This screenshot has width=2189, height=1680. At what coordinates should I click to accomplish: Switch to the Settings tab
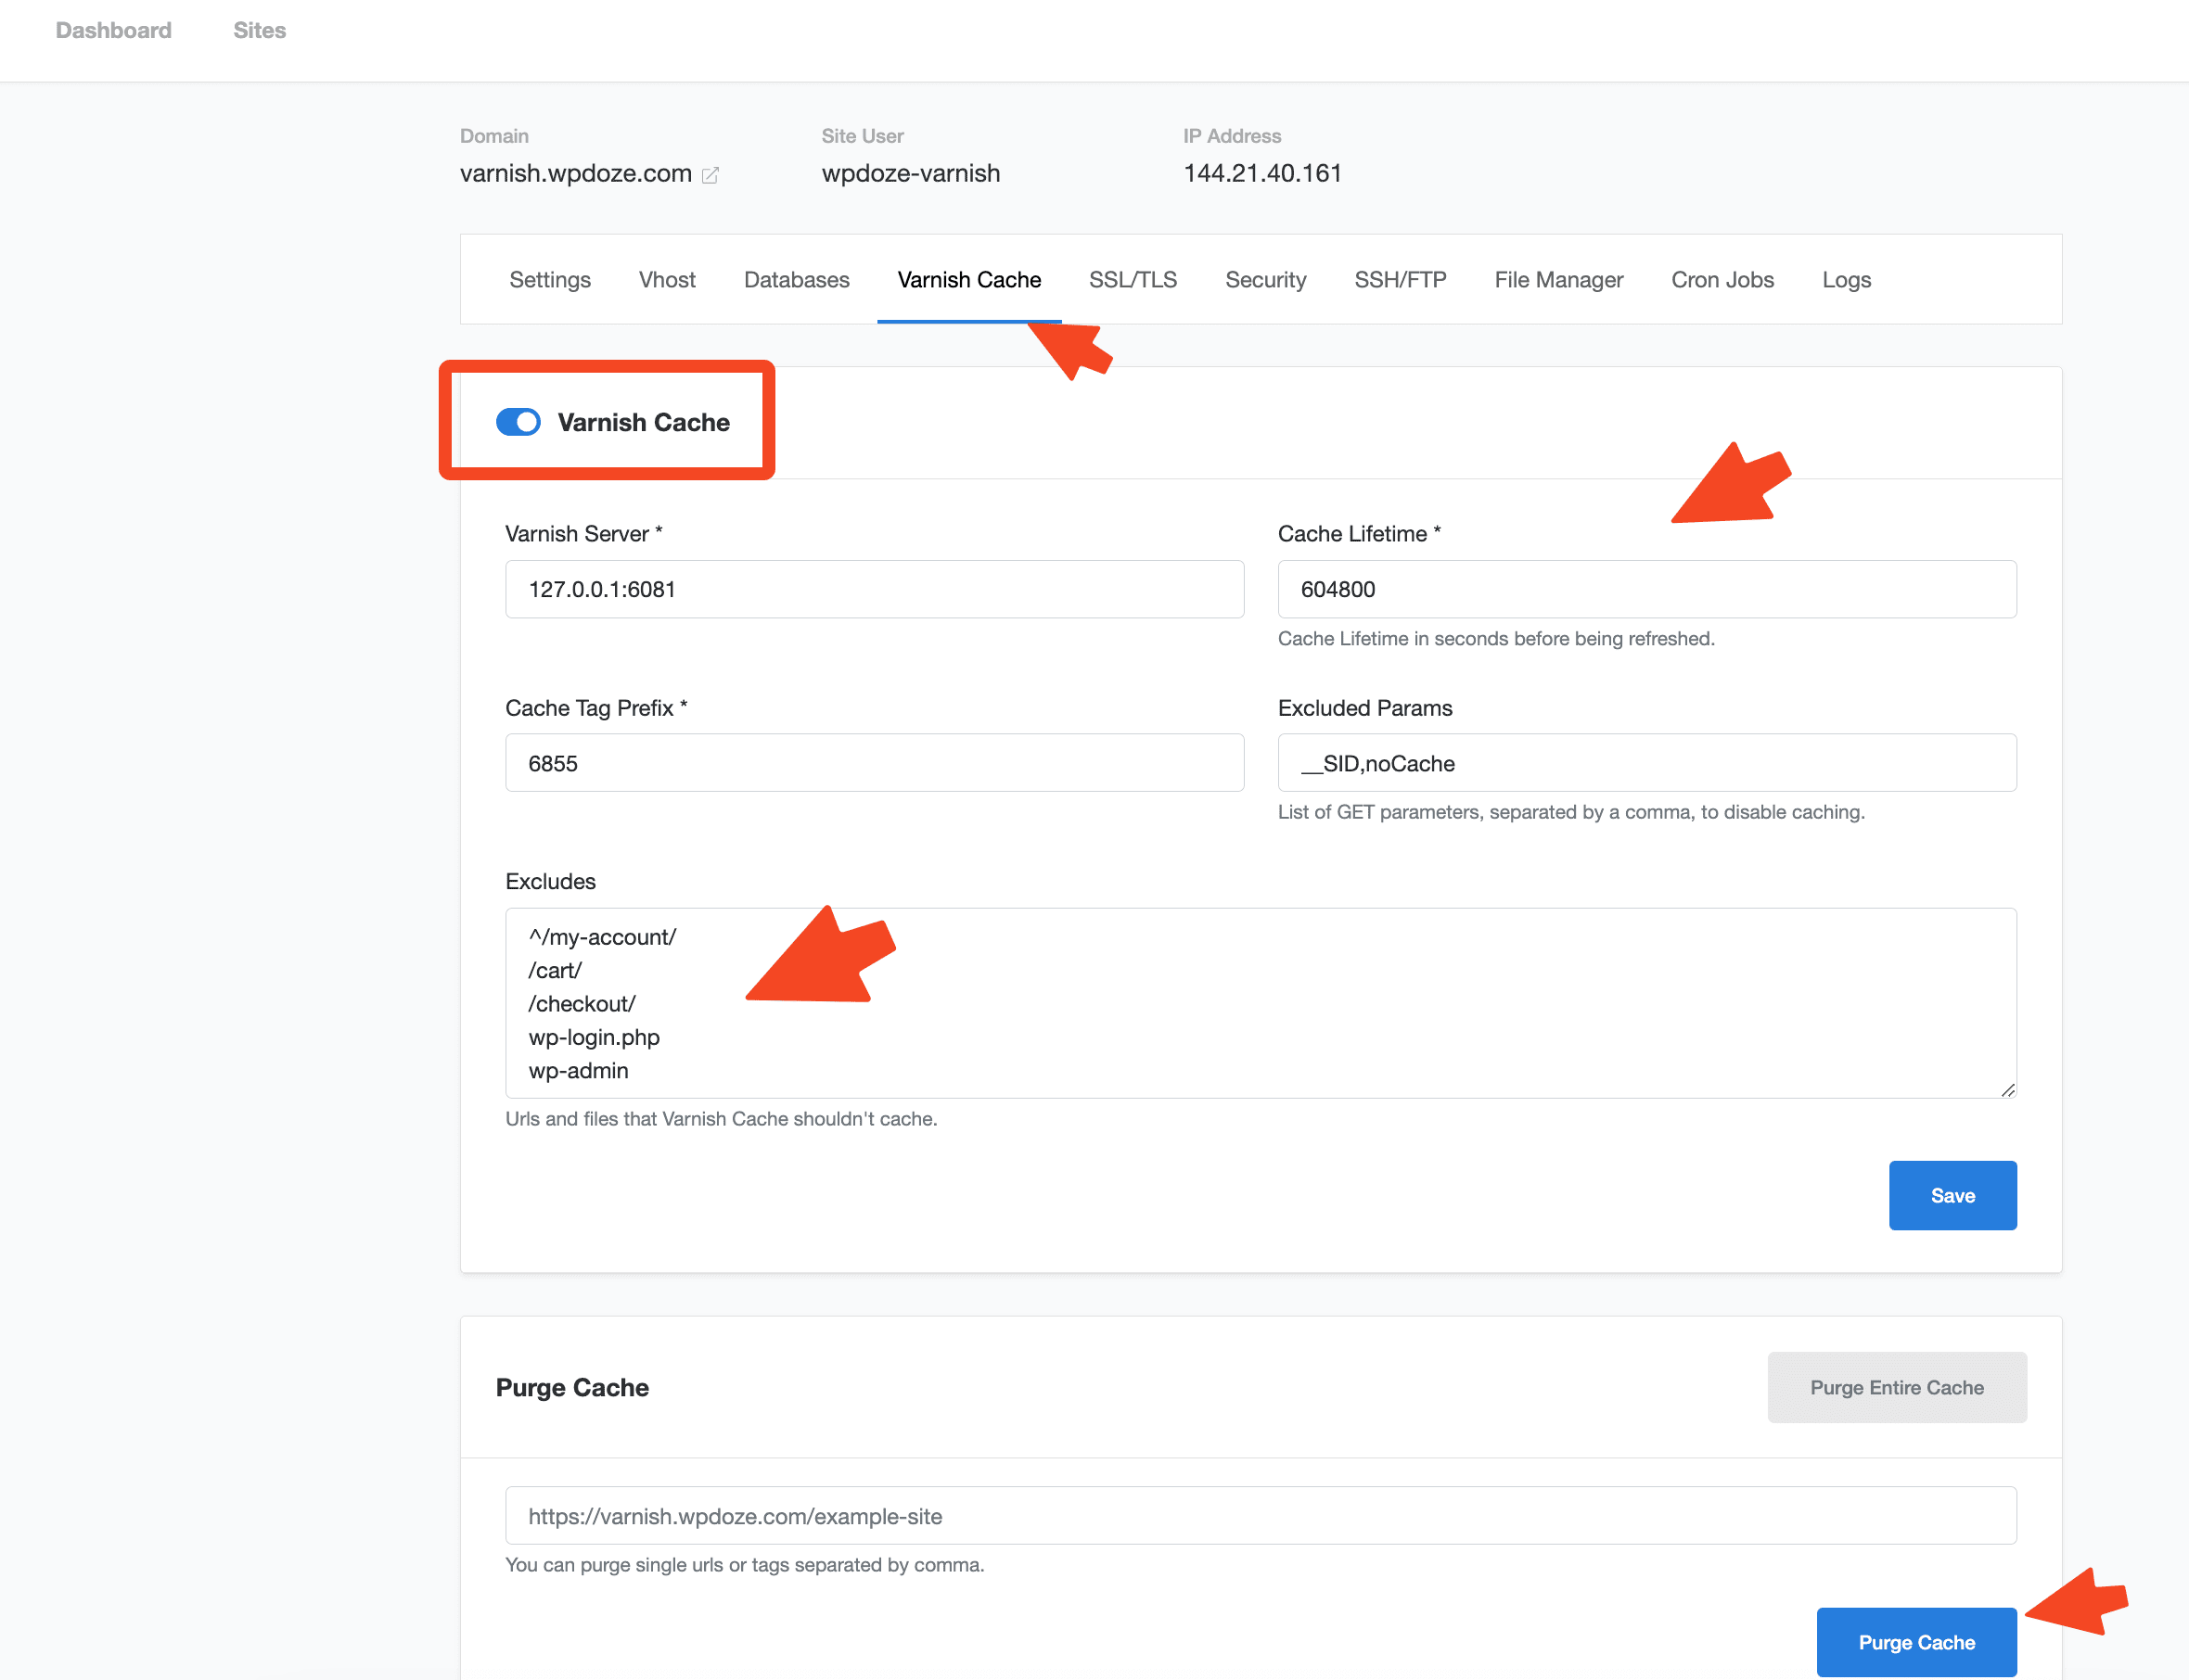pyautogui.click(x=549, y=280)
